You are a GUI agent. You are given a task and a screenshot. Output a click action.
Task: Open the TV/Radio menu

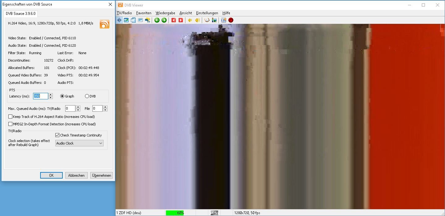[x=124, y=13]
